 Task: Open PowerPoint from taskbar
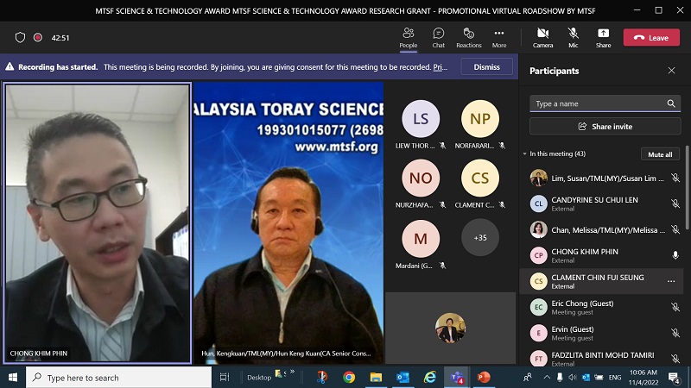tap(484, 377)
